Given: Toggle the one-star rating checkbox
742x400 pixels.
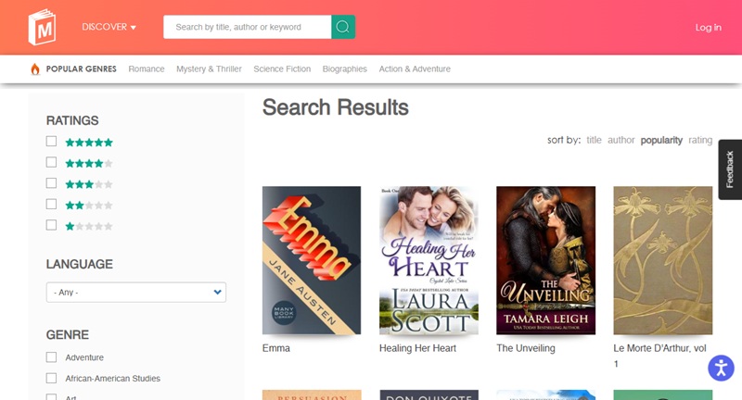Looking at the screenshot, I should [52, 225].
